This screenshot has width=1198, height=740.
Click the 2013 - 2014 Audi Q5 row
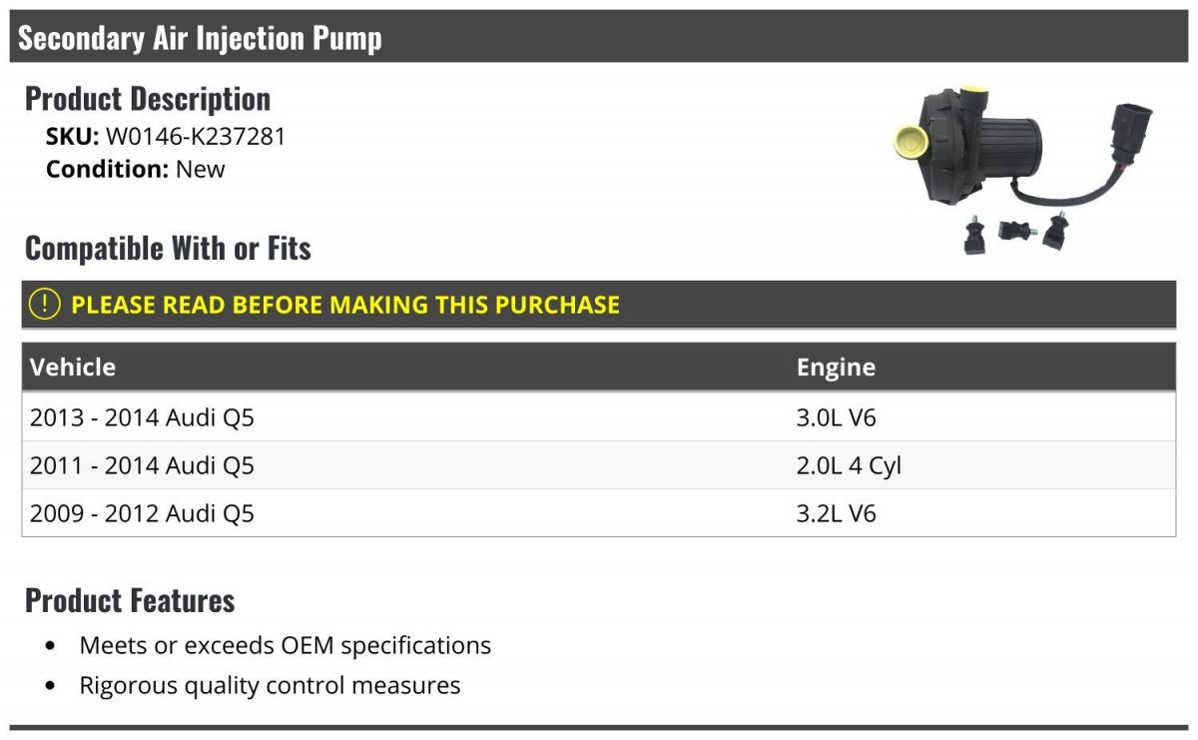[x=599, y=417]
